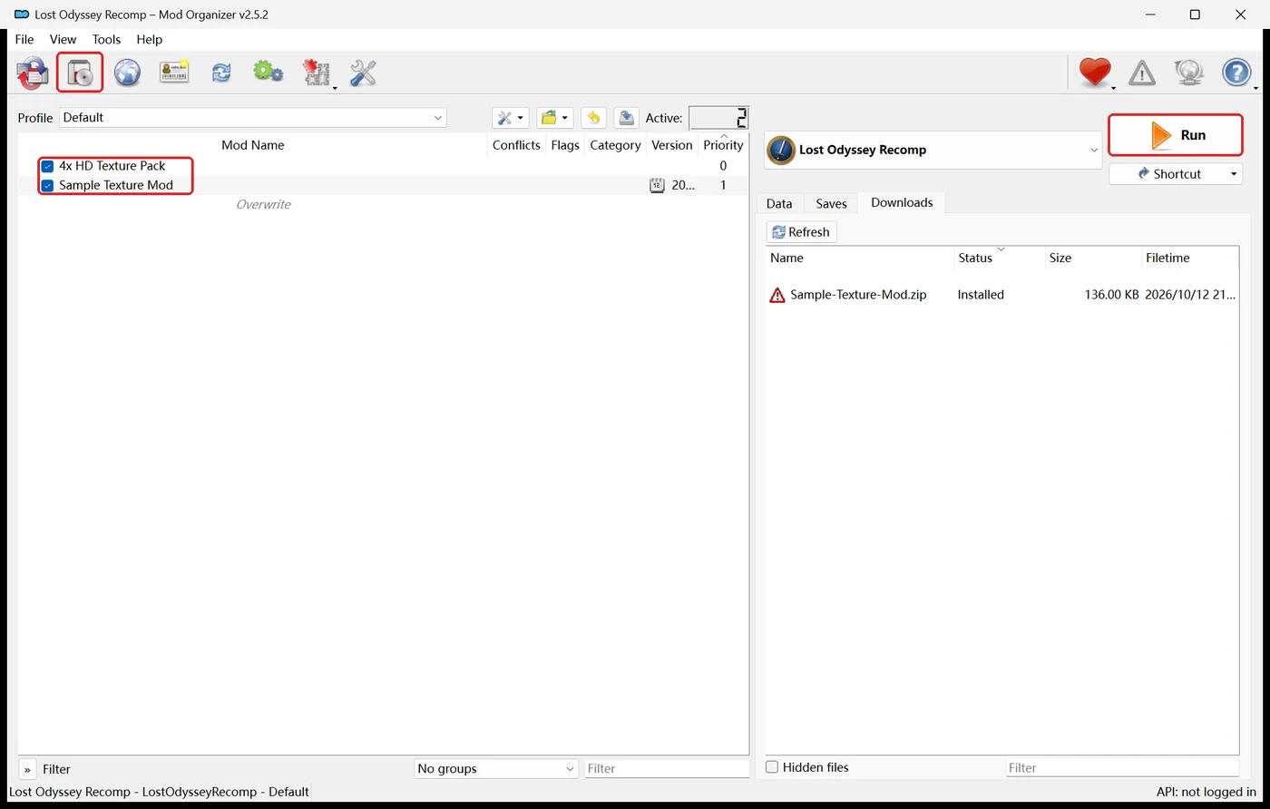The image size is (1270, 809).
Task: Sort by the Flags column header
Action: click(565, 145)
